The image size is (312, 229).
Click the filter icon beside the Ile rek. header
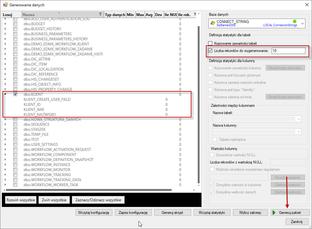[195, 14]
